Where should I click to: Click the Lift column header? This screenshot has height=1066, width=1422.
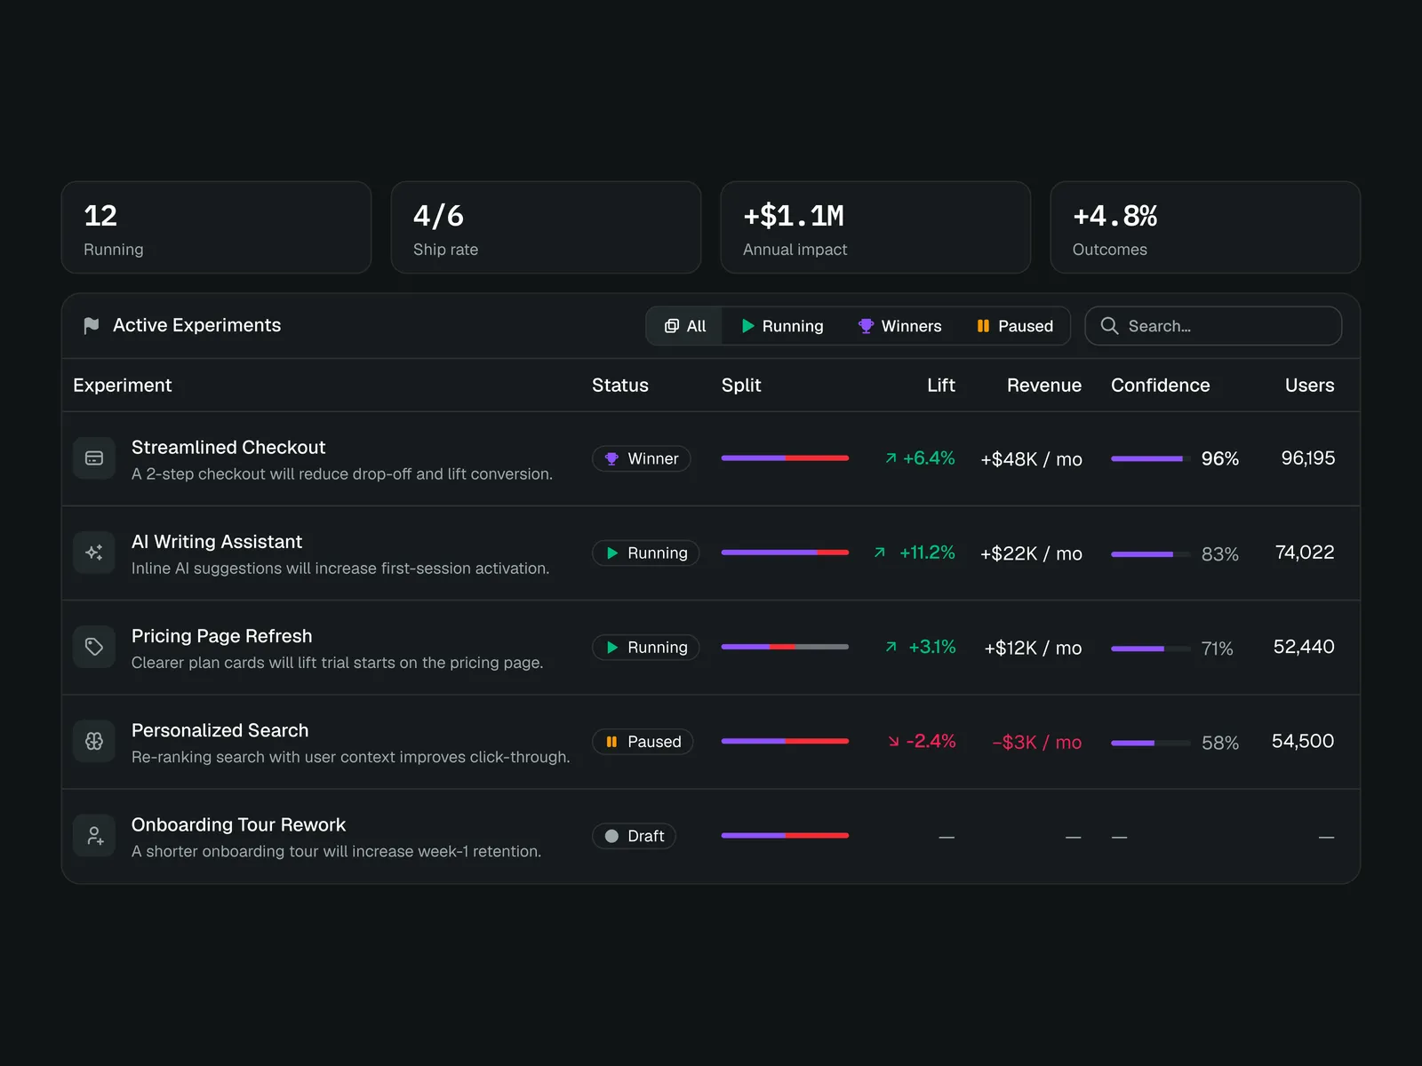(941, 386)
